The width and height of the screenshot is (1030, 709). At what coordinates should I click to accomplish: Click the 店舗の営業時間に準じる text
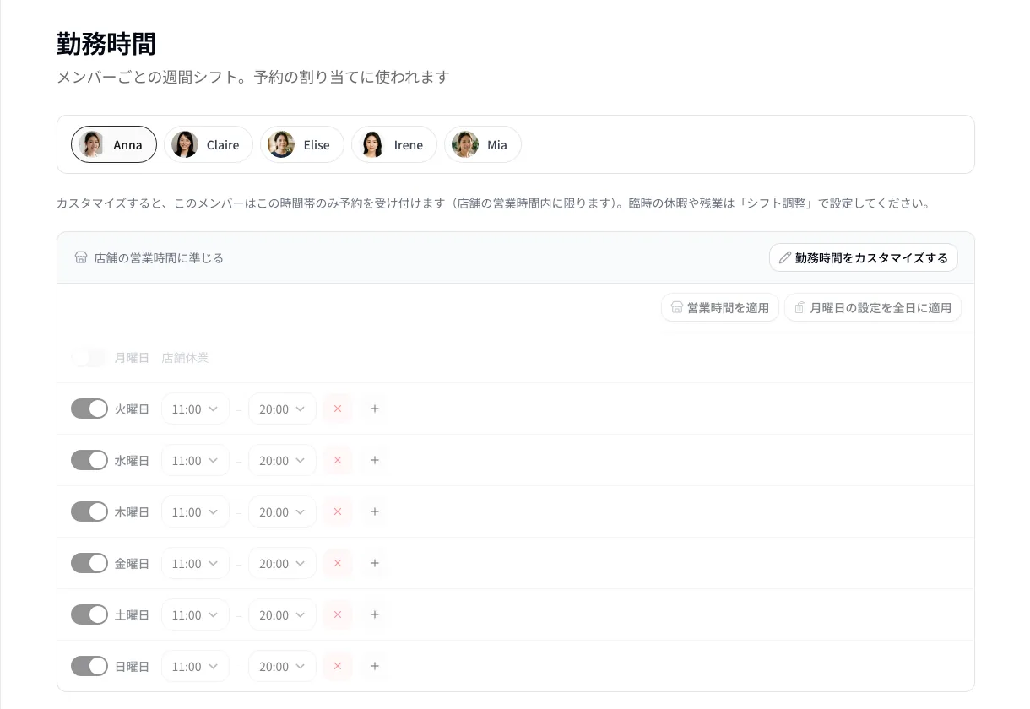[159, 257]
